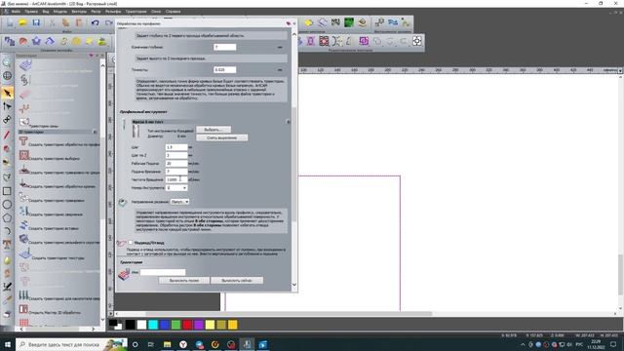
Task: Open File Explorer from the taskbar
Action: click(x=167, y=344)
